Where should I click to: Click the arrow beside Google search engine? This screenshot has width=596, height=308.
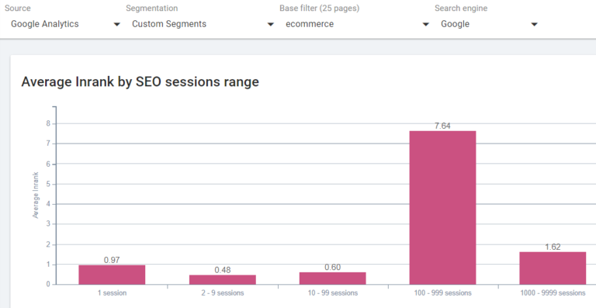pyautogui.click(x=534, y=24)
